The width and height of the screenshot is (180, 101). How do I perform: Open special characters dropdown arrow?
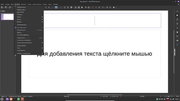click(x=91, y=8)
